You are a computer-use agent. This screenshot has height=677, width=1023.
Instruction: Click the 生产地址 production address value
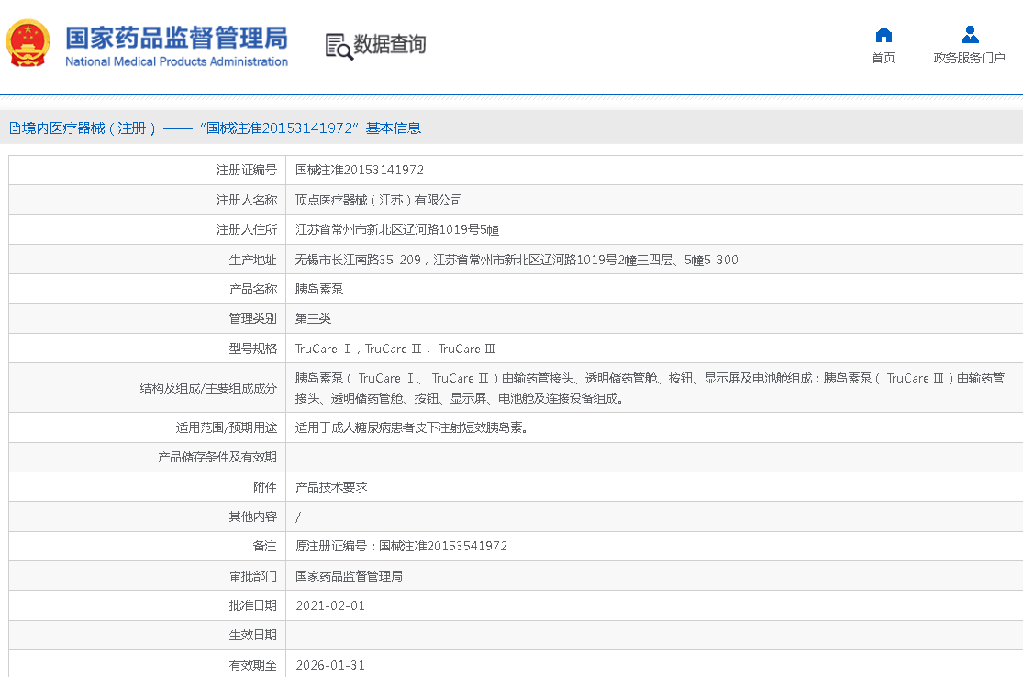pos(517,260)
